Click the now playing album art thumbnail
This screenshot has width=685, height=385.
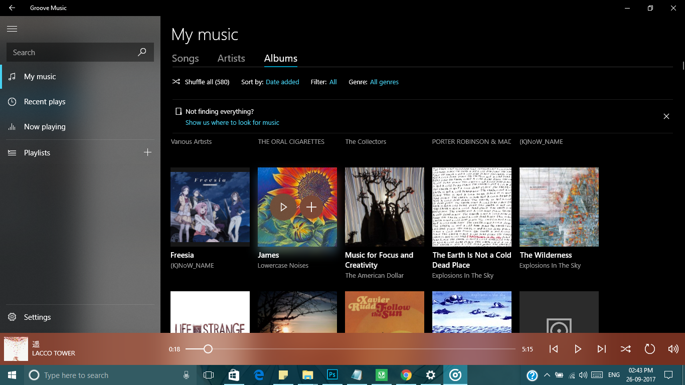tap(16, 349)
